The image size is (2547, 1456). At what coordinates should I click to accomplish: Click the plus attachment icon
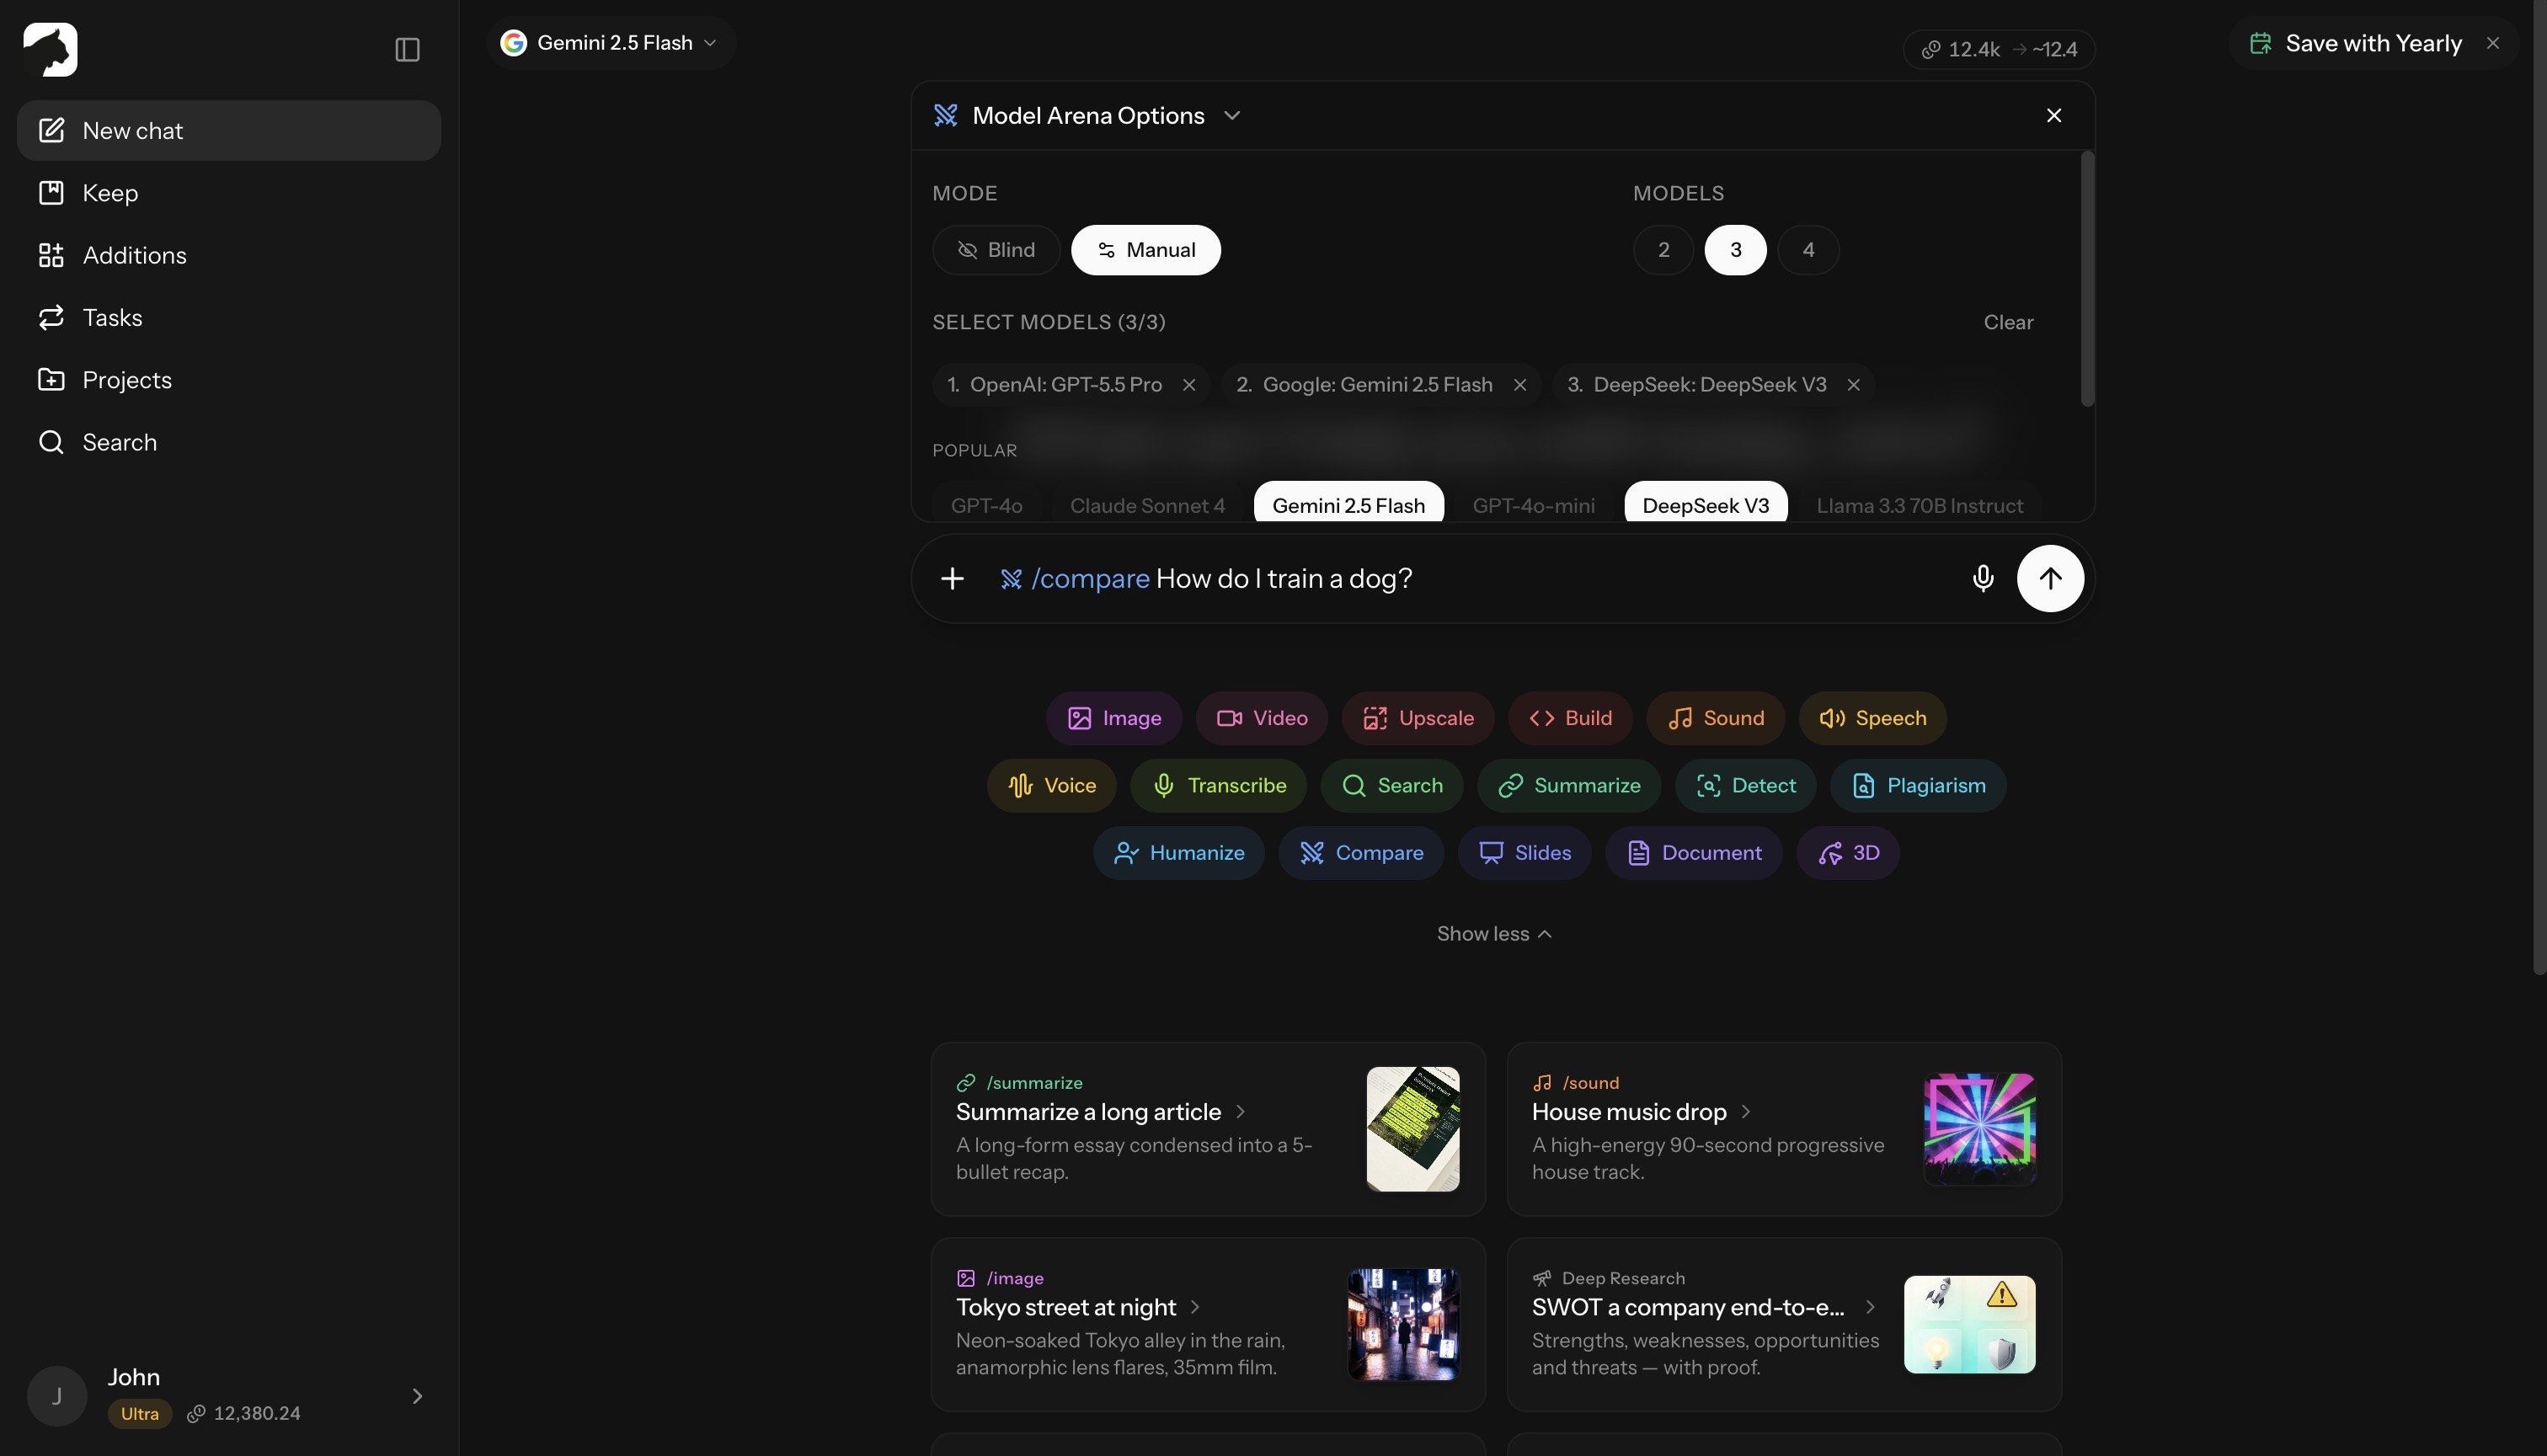[x=952, y=578]
